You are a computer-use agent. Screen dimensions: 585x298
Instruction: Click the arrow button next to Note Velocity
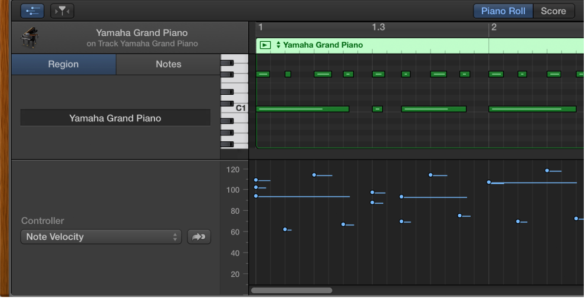click(x=199, y=237)
